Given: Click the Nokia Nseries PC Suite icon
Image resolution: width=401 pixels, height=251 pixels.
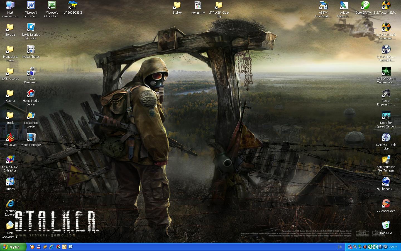Looking at the screenshot, I should (x=31, y=28).
